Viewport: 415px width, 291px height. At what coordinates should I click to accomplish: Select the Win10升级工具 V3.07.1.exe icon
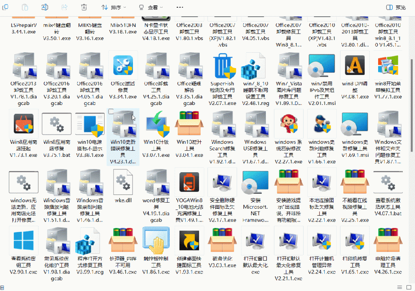158,124
